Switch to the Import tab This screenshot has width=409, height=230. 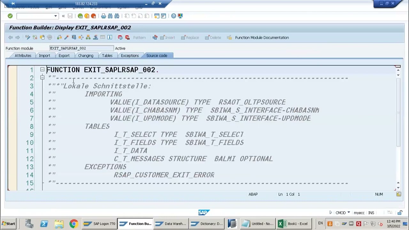(44, 56)
